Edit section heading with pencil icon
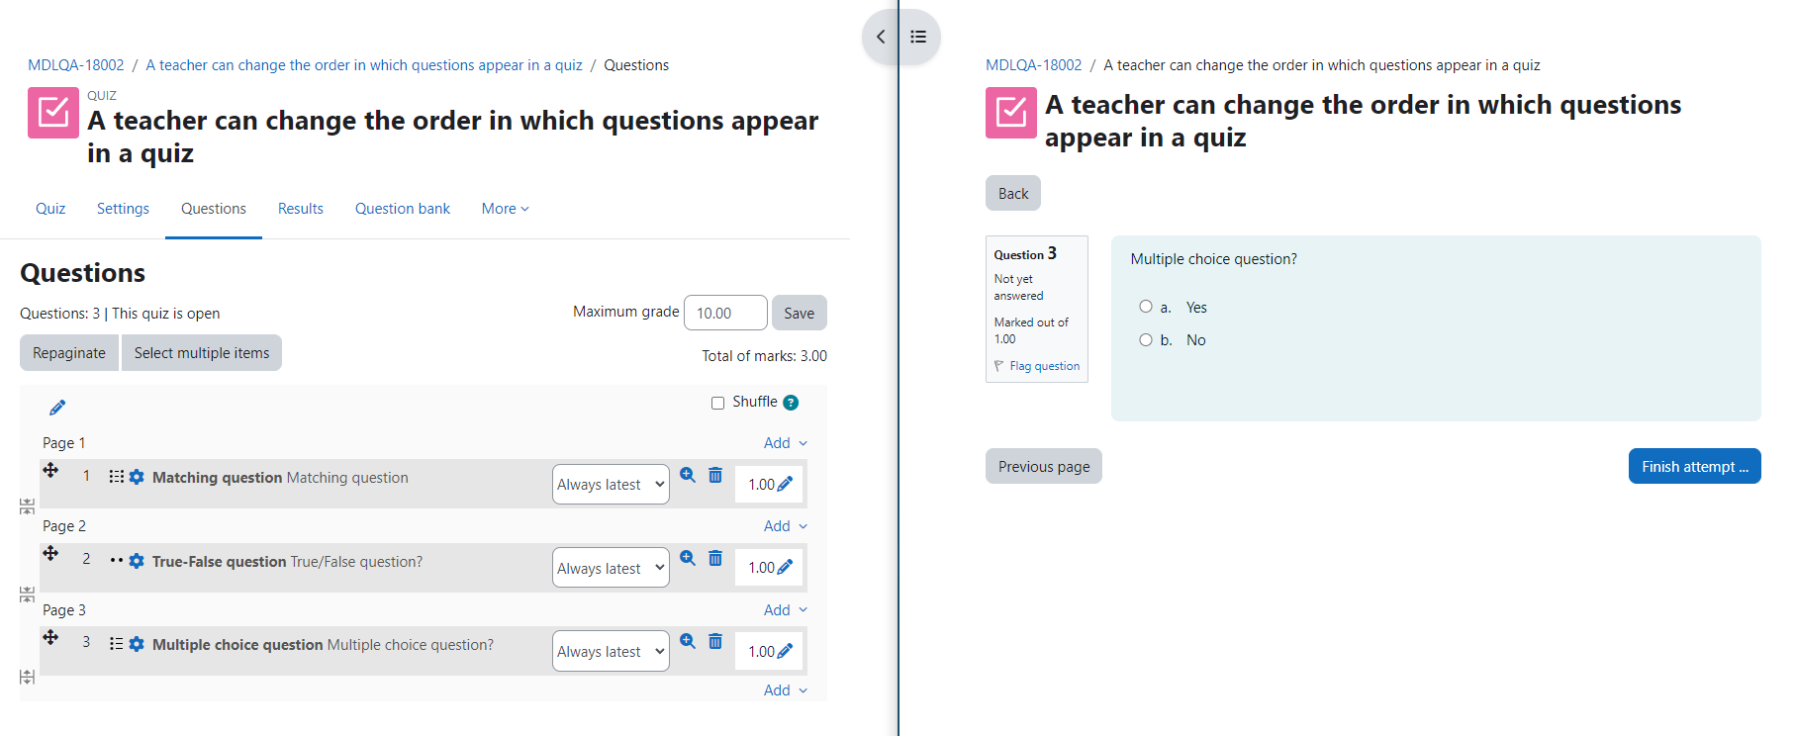 pyautogui.click(x=57, y=408)
